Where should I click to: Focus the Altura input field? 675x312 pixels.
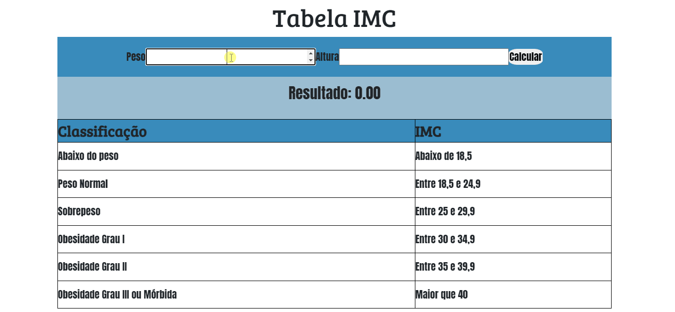(x=423, y=57)
